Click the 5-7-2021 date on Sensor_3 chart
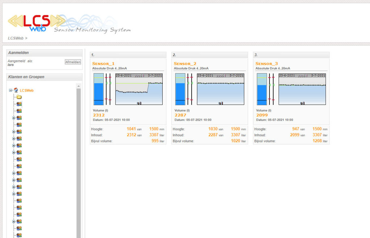 coord(318,76)
